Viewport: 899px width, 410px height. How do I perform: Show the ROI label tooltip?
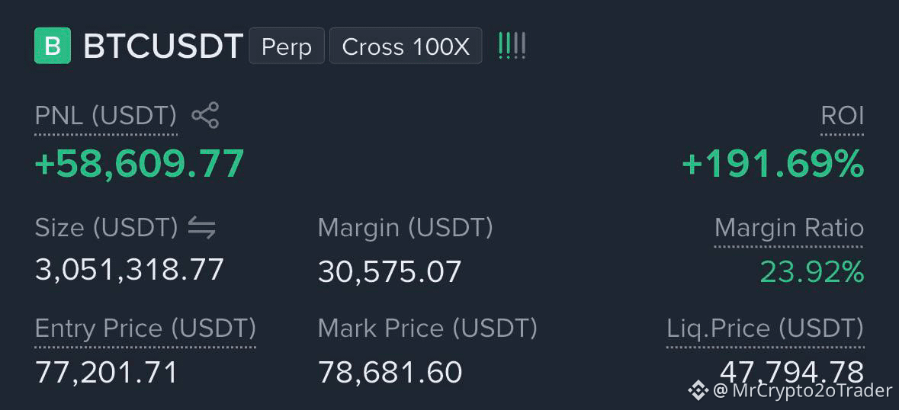(843, 117)
